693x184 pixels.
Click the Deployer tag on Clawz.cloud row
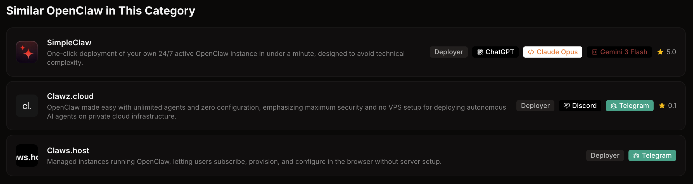pos(535,106)
